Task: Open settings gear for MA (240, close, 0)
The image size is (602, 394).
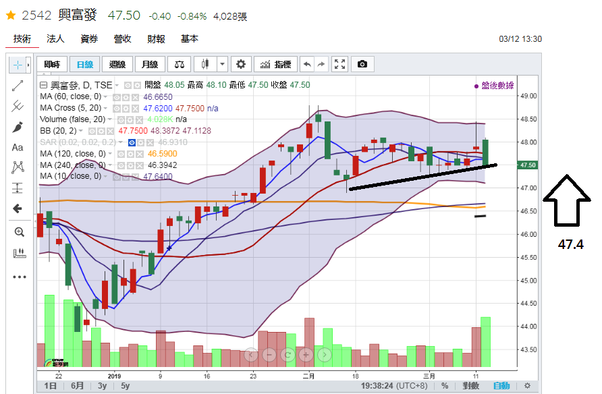Action: coord(130,166)
